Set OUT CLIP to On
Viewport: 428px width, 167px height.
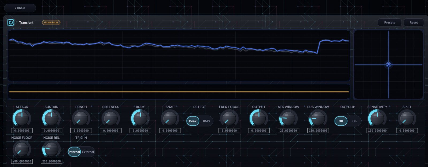(354, 121)
